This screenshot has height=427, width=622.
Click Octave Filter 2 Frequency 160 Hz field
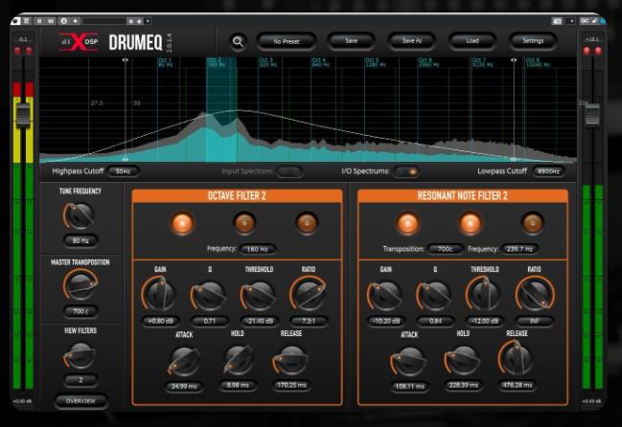258,249
